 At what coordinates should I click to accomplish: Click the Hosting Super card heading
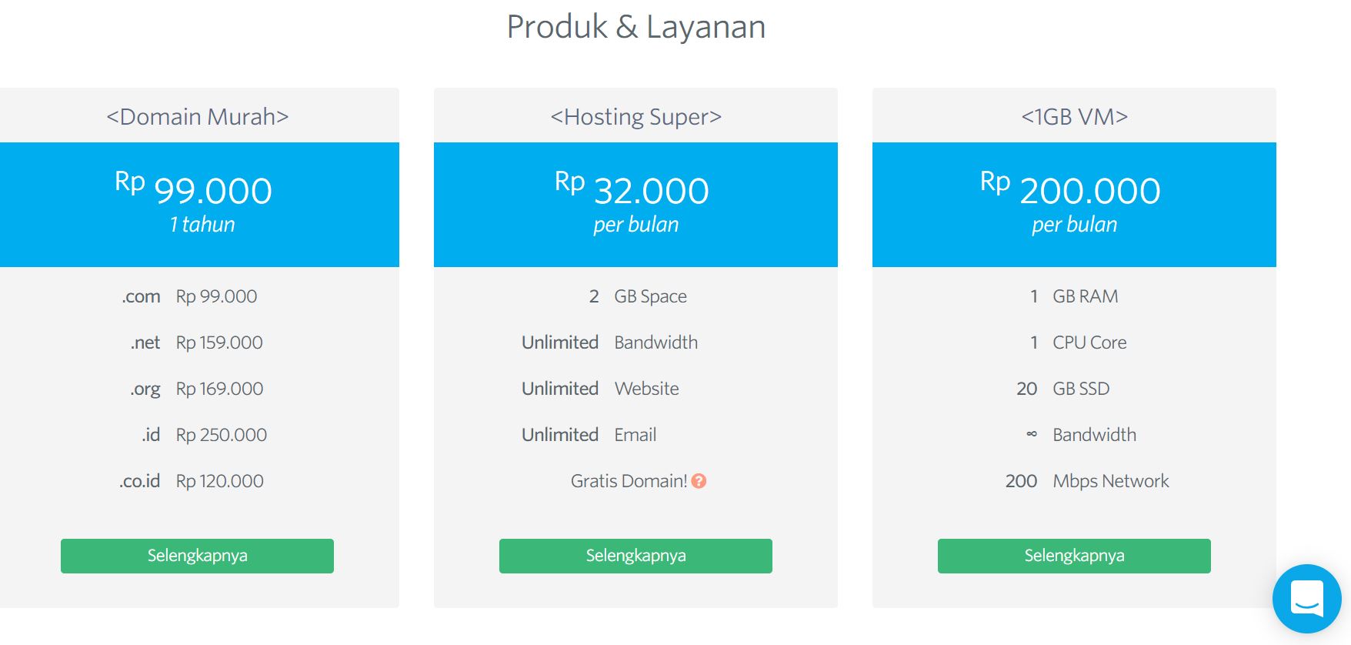pyautogui.click(x=636, y=116)
